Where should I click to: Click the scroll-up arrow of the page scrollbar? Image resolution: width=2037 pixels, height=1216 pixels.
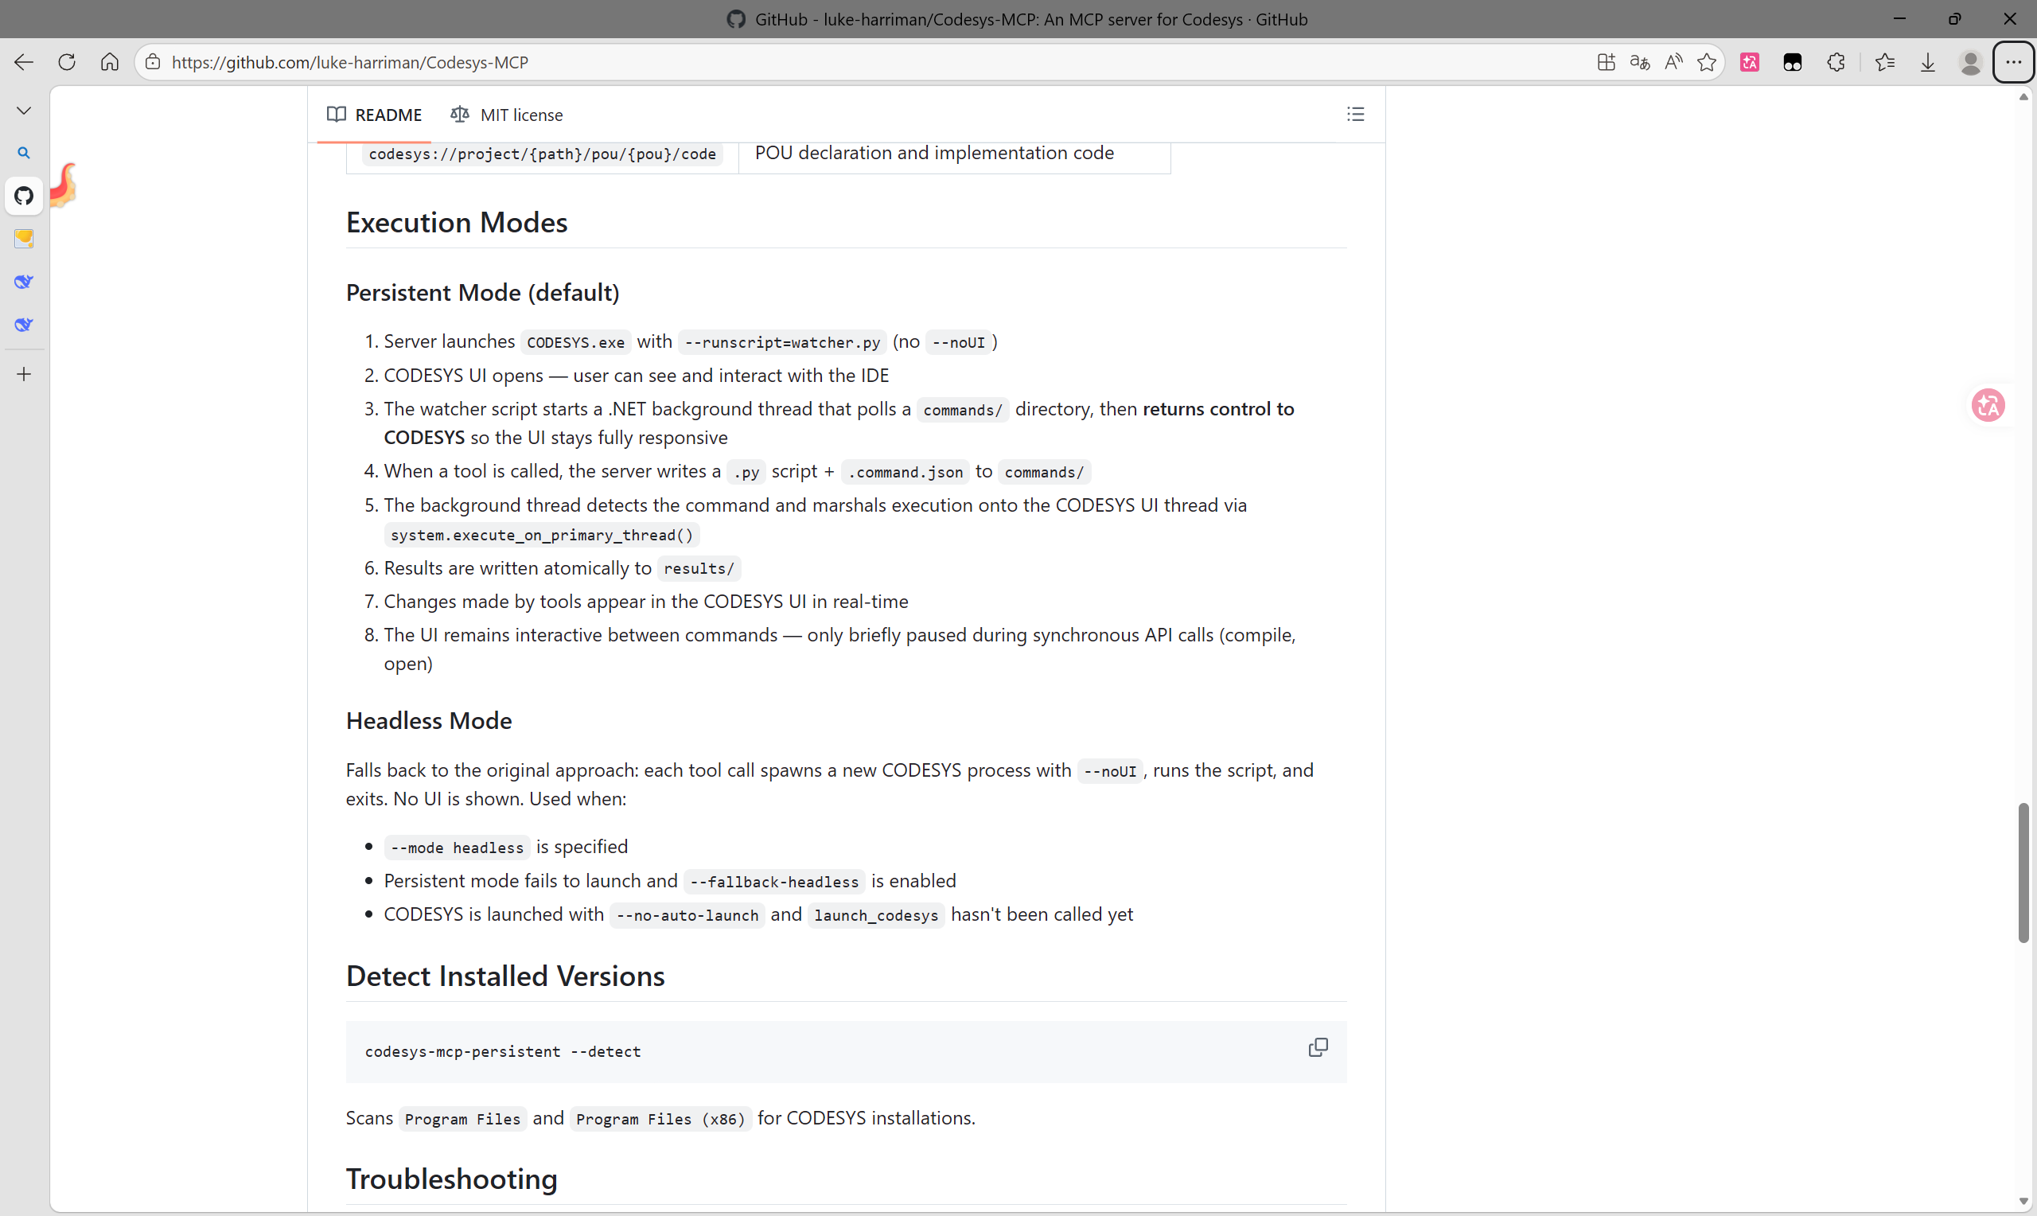2023,96
